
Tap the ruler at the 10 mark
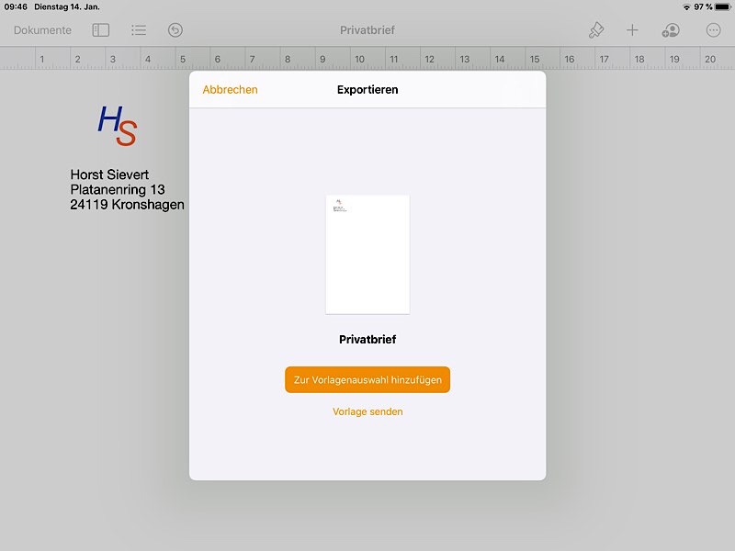point(359,60)
